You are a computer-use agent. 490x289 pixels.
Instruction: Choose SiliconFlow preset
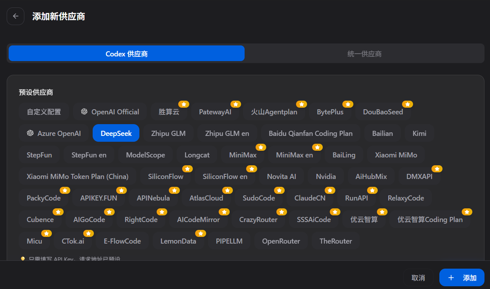166,176
